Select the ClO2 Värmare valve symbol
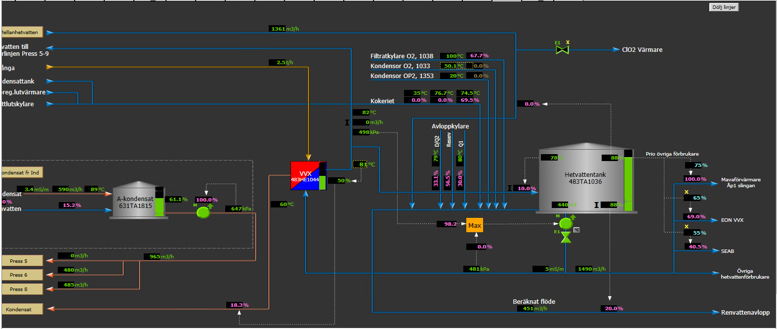The image size is (777, 329). point(562,50)
